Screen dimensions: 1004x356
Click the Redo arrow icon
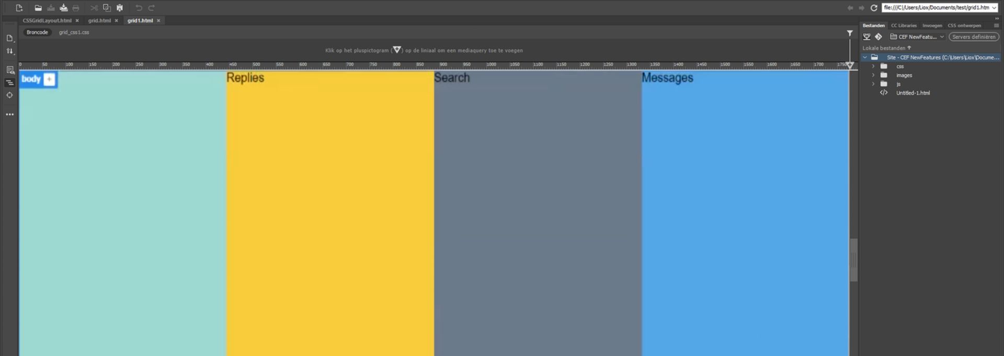click(x=152, y=8)
